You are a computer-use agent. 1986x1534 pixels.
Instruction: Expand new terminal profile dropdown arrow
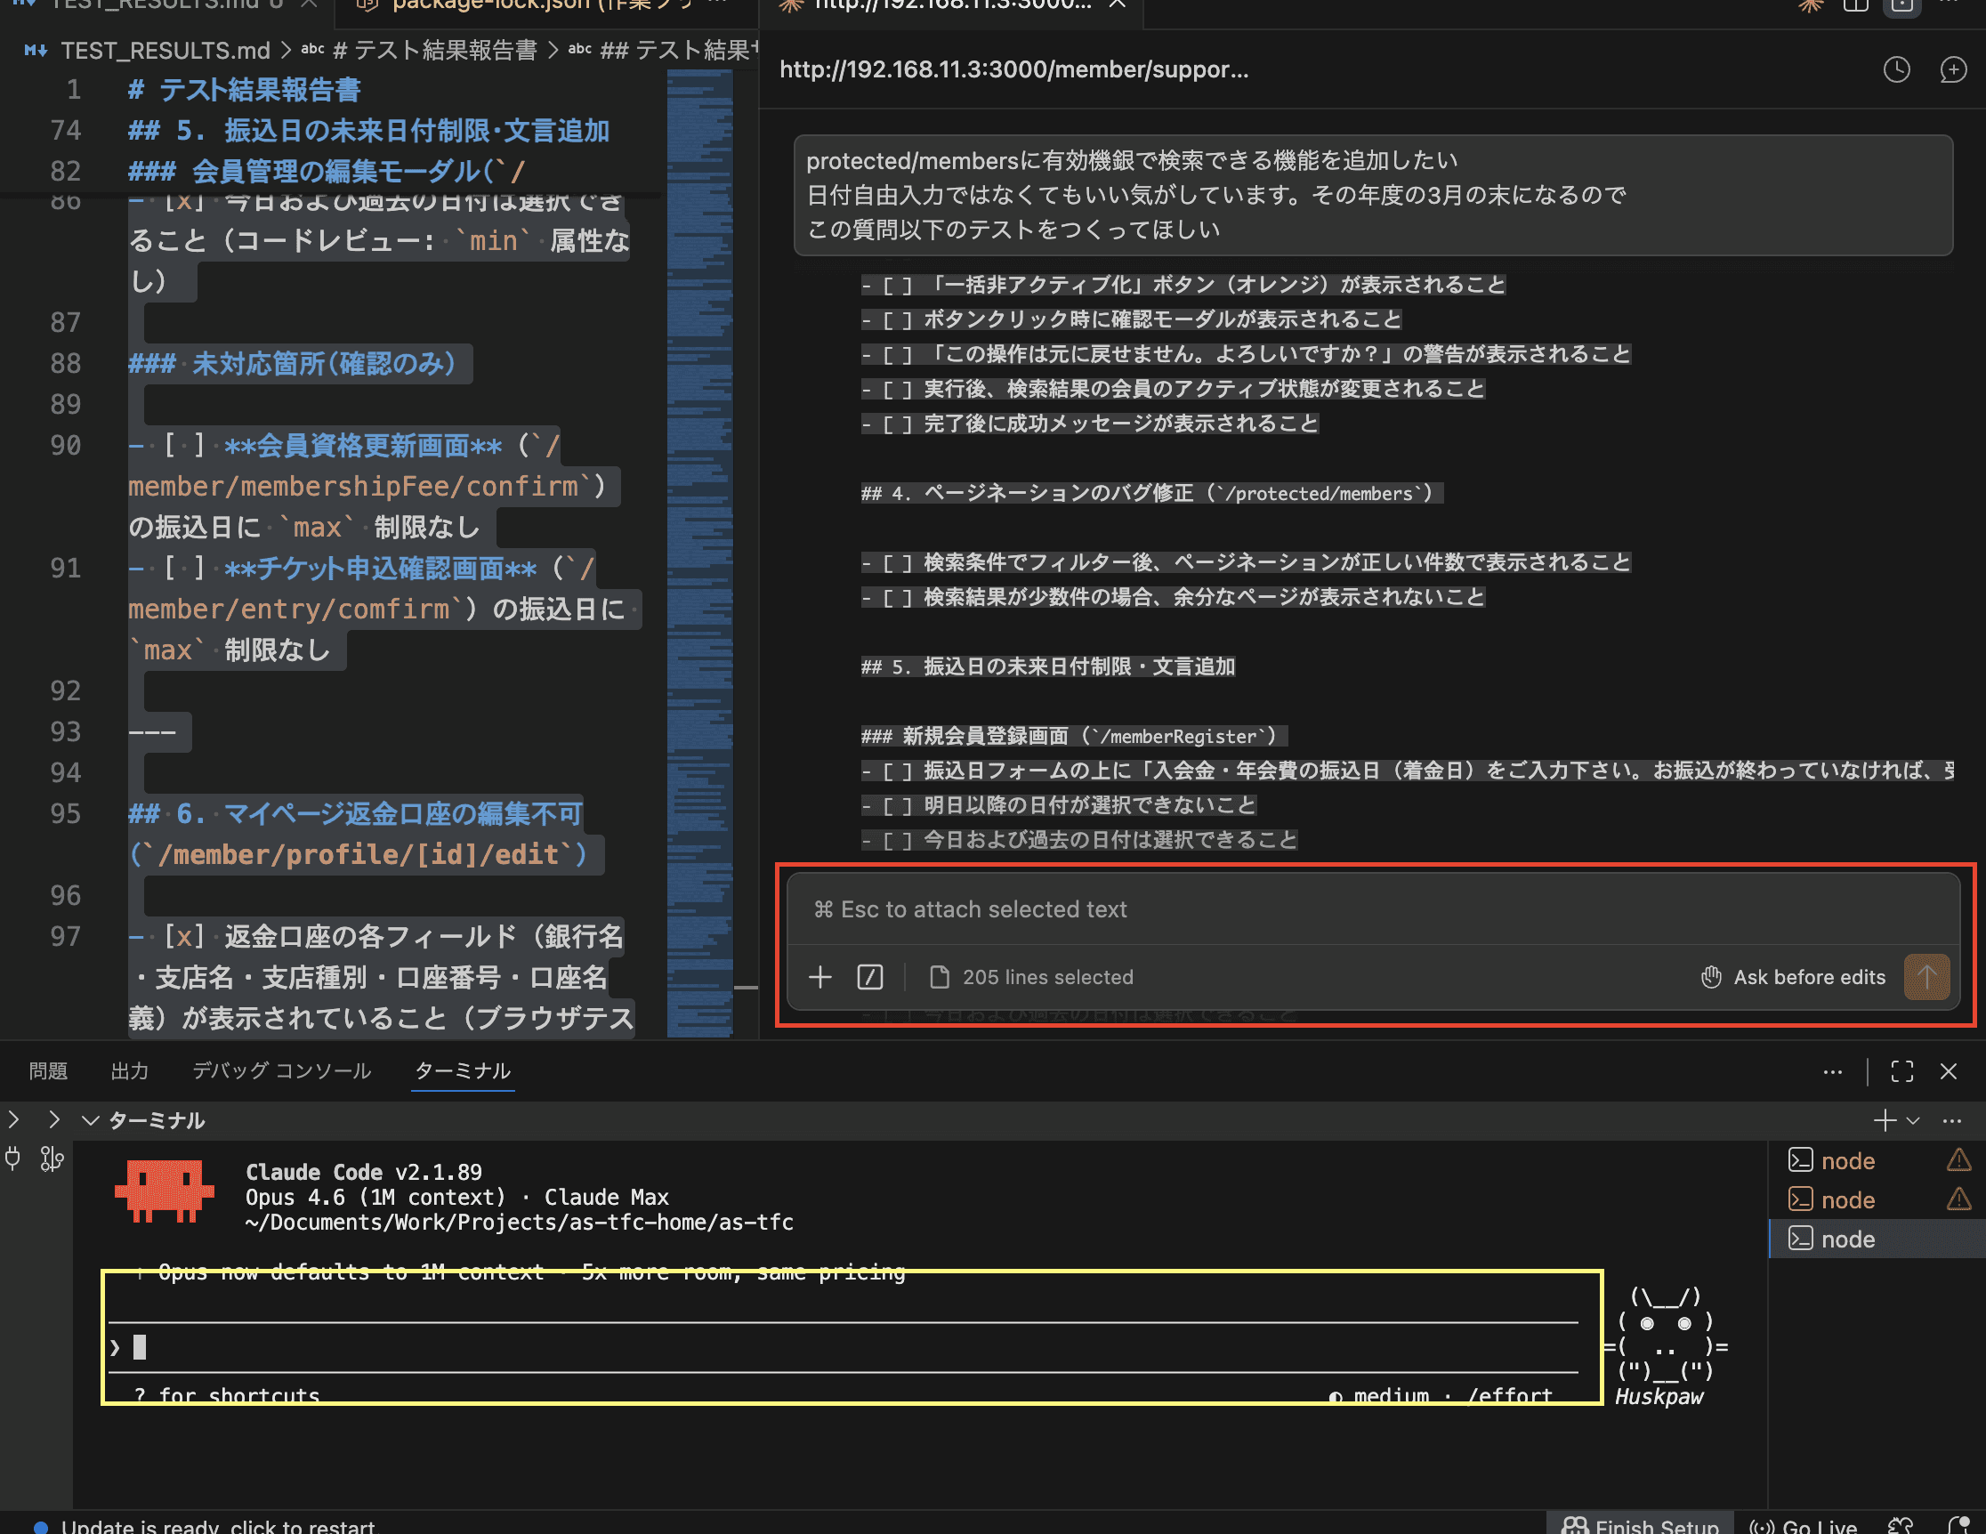click(x=1913, y=1120)
